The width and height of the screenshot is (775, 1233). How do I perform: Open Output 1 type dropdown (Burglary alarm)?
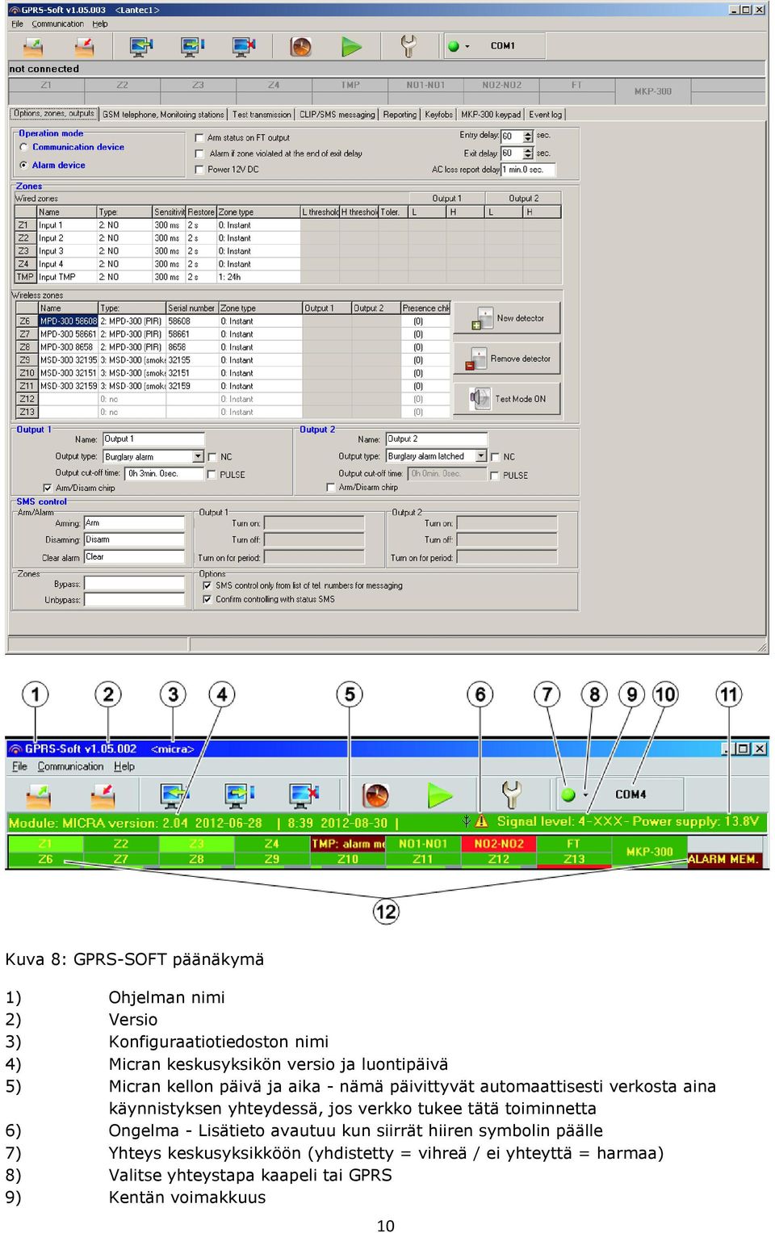[198, 457]
